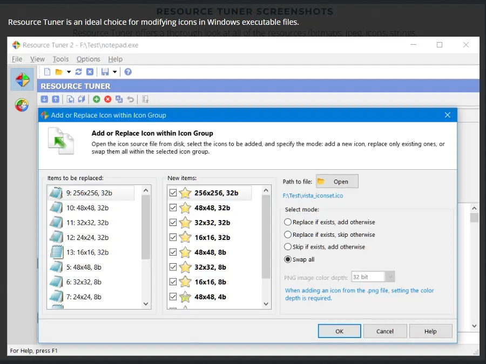Click the Open path to file button
This screenshot has width=486, height=364.
337,181
